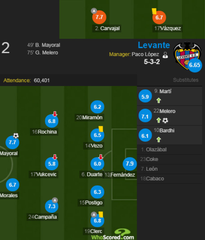Click the Levante club crest logo

pos(187,55)
